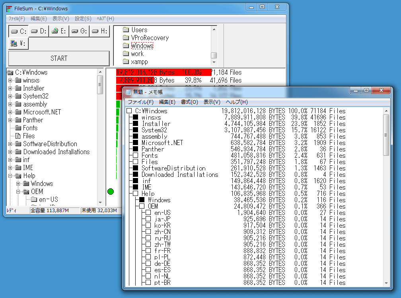Expand the Installer tree node
This screenshot has width=401, height=298.
click(x=10, y=88)
